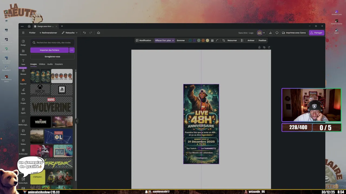The height and width of the screenshot is (194, 346).
Task: Open the Éléments sidebar panel
Action: tap(23, 52)
